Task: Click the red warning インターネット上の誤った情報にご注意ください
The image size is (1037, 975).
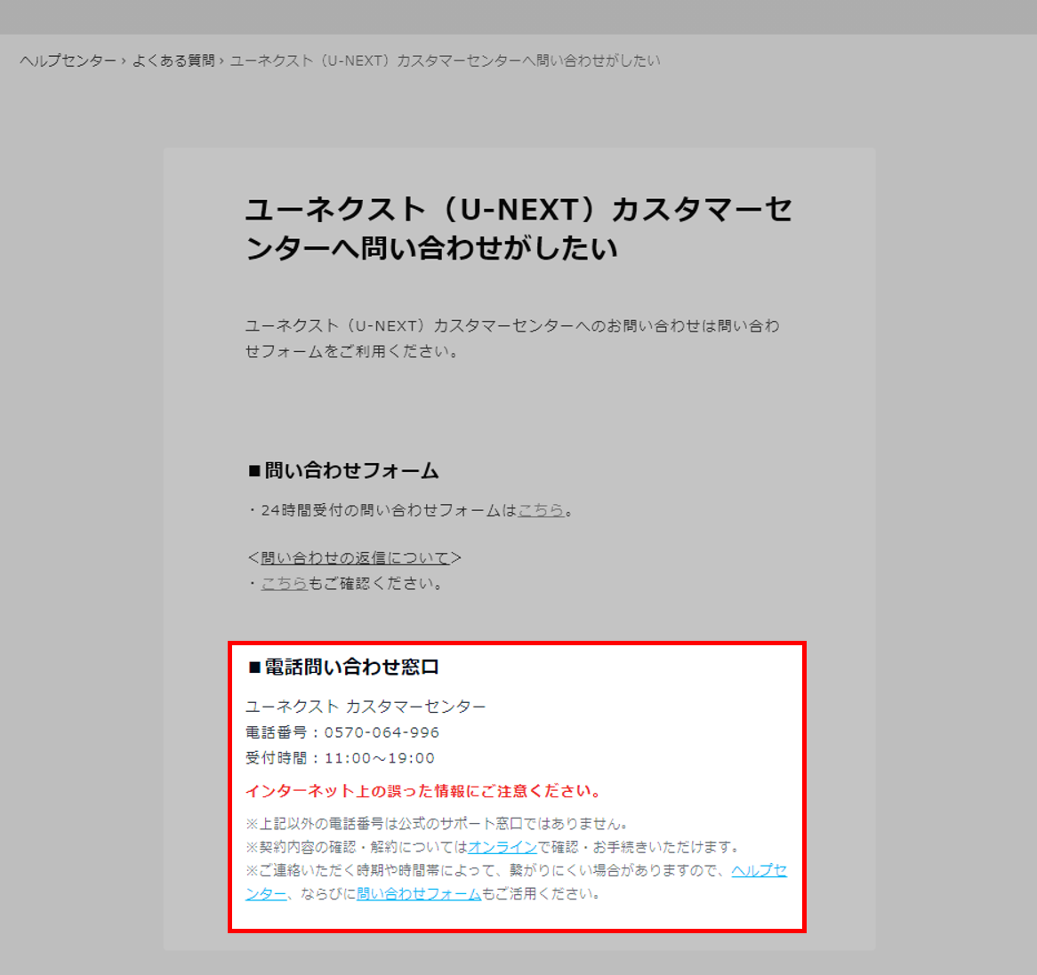Action: coord(423,791)
